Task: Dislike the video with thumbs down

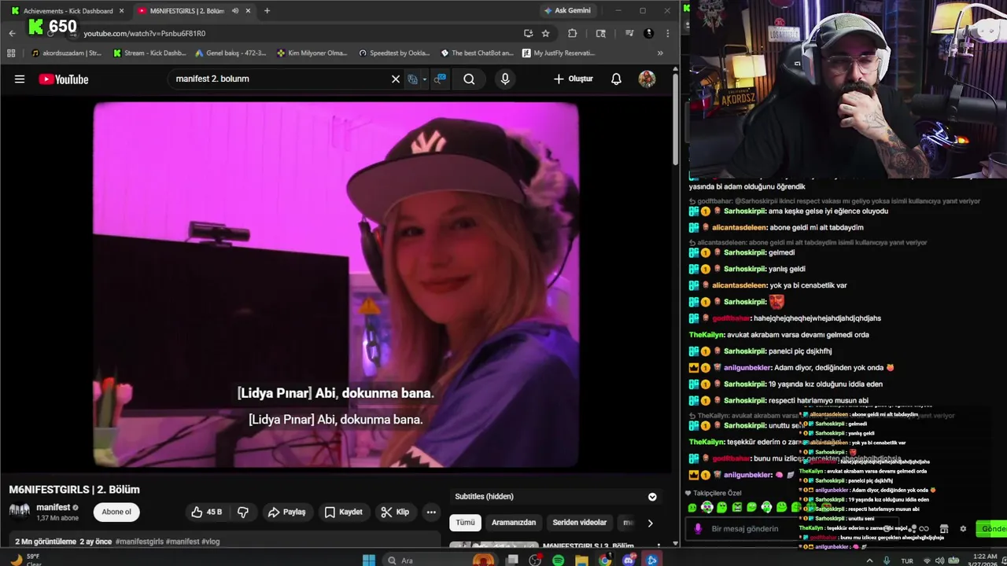Action: 243,512
